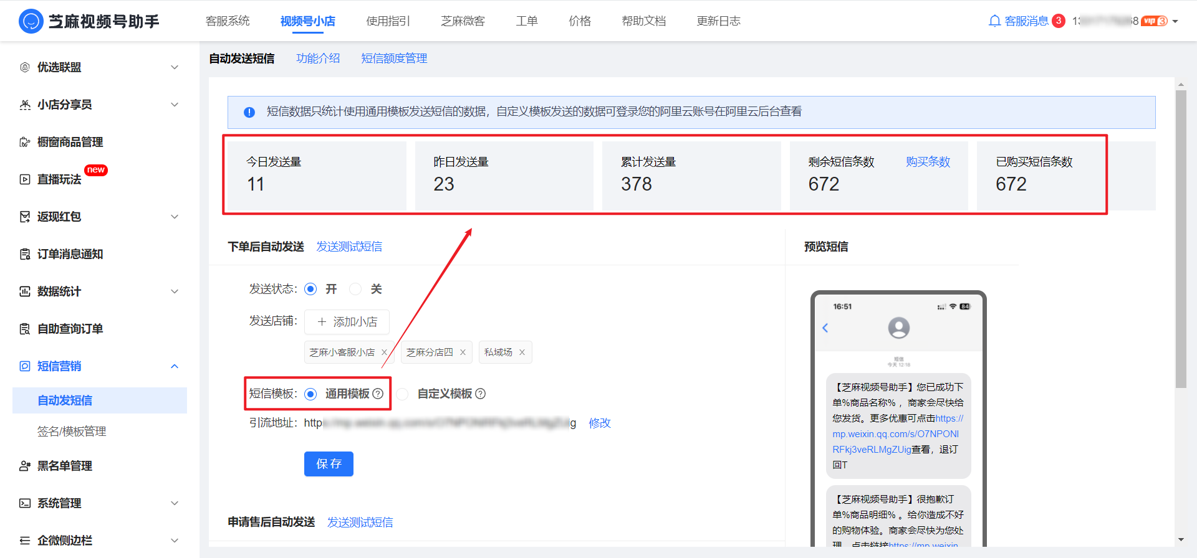Click the back arrow in phone preview
The width and height of the screenshot is (1197, 558).
[x=825, y=328]
